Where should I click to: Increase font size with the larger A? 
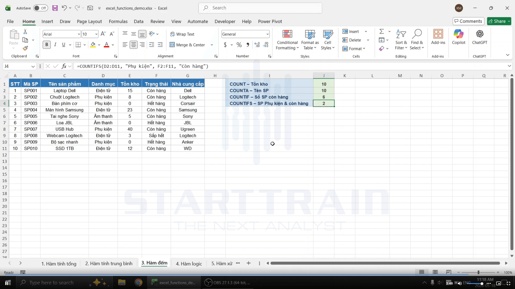(x=103, y=34)
